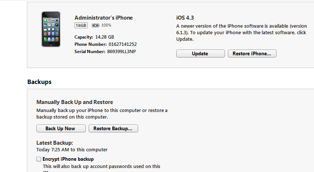Click the Latest Backup label
The image size is (314, 172).
click(55, 143)
